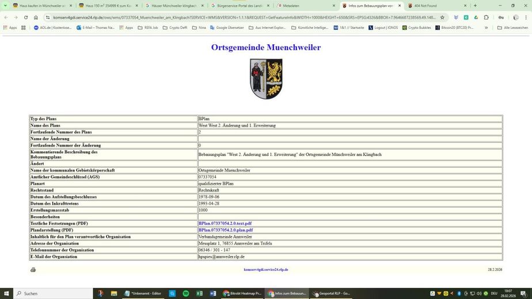The width and height of the screenshot is (532, 299).
Task: Open the browser extensions puzzle icon
Action: pos(486,17)
